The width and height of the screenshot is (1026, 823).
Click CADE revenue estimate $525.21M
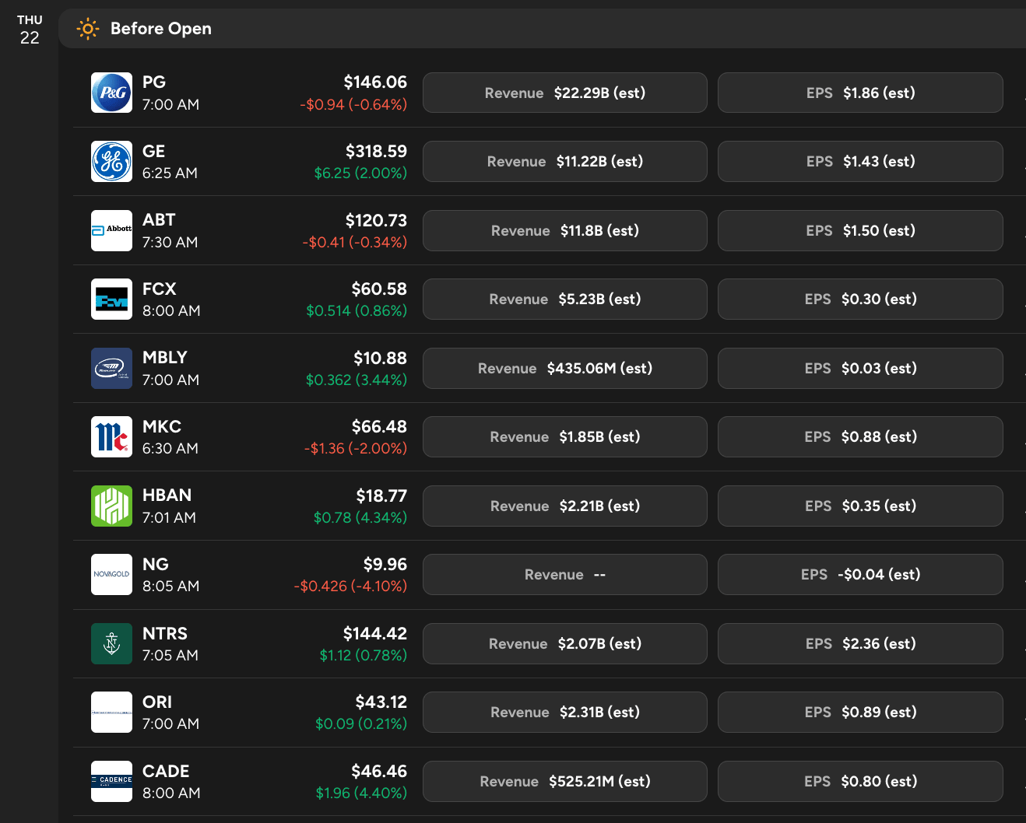[565, 781]
